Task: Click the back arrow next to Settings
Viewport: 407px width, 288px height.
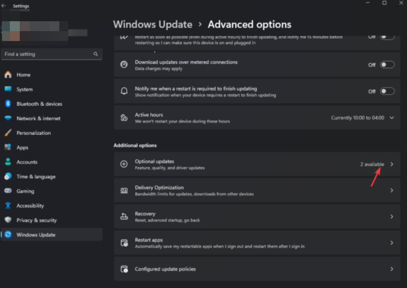Action: (x=3, y=6)
